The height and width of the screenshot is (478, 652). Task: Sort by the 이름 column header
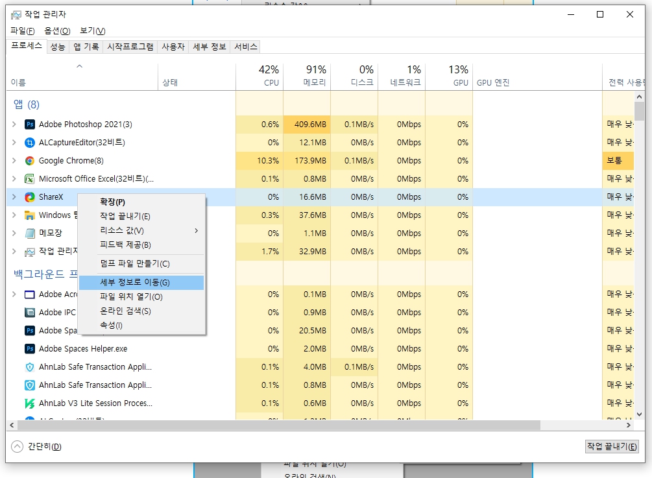tap(82, 77)
